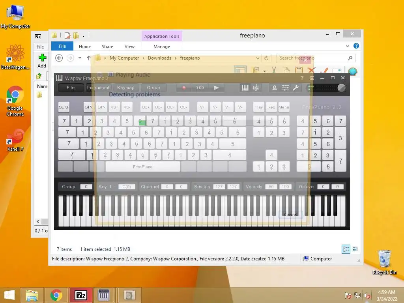Switch to the music score view
This screenshot has height=303, width=404.
(256, 88)
